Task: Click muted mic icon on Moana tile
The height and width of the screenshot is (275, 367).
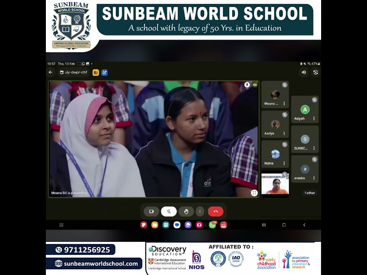Action: [x=284, y=85]
